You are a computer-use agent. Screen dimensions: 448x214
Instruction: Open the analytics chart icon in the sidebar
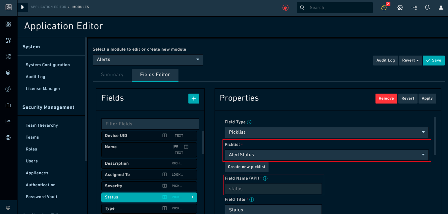point(8,121)
